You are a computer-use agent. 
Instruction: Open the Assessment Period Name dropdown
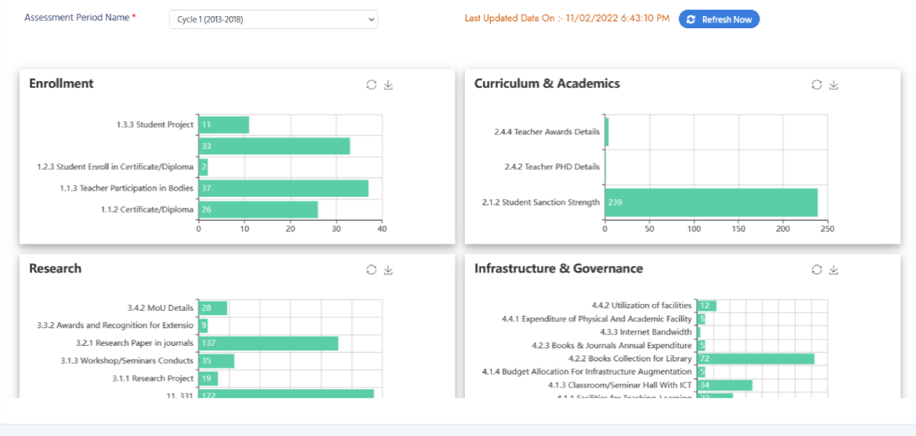click(273, 19)
